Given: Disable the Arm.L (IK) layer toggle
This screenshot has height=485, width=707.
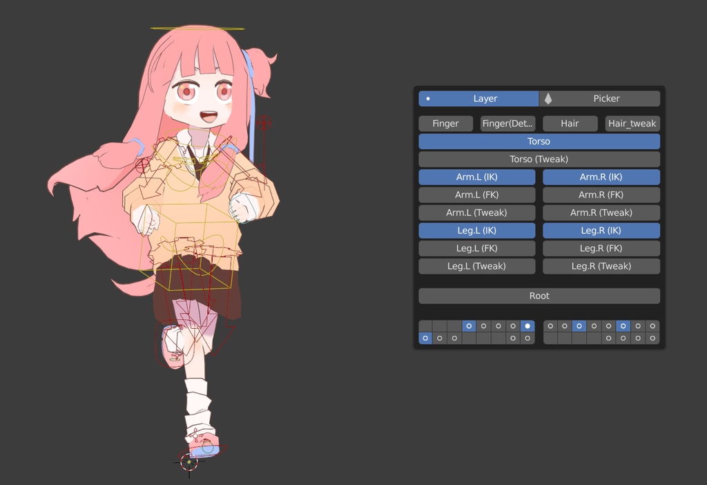Looking at the screenshot, I should [x=476, y=177].
